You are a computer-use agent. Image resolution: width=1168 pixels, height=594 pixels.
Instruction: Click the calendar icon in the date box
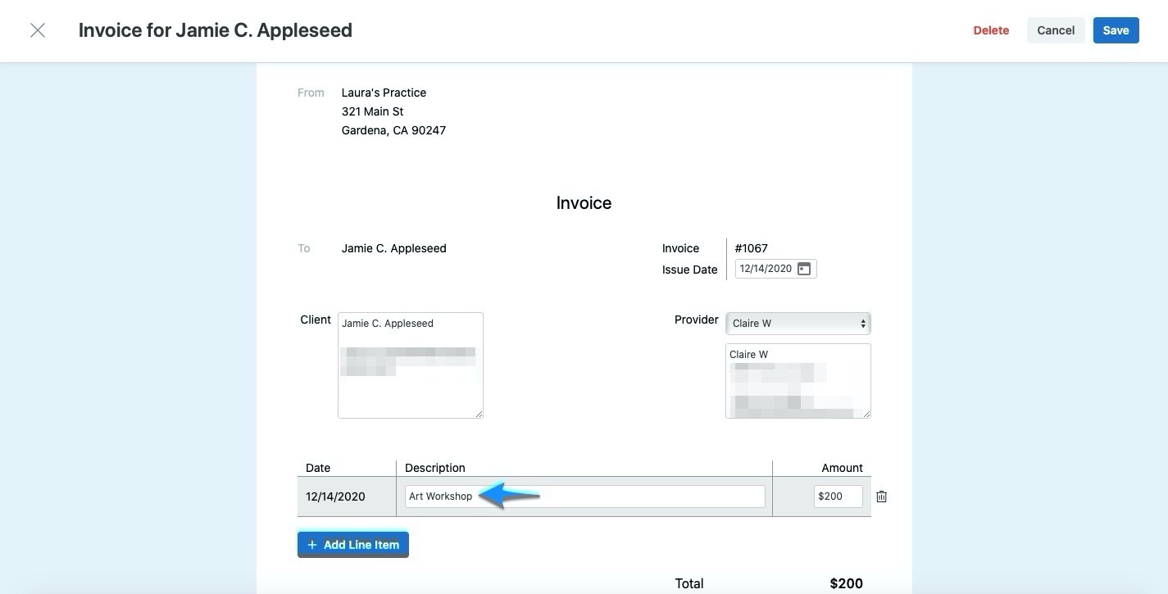click(803, 268)
